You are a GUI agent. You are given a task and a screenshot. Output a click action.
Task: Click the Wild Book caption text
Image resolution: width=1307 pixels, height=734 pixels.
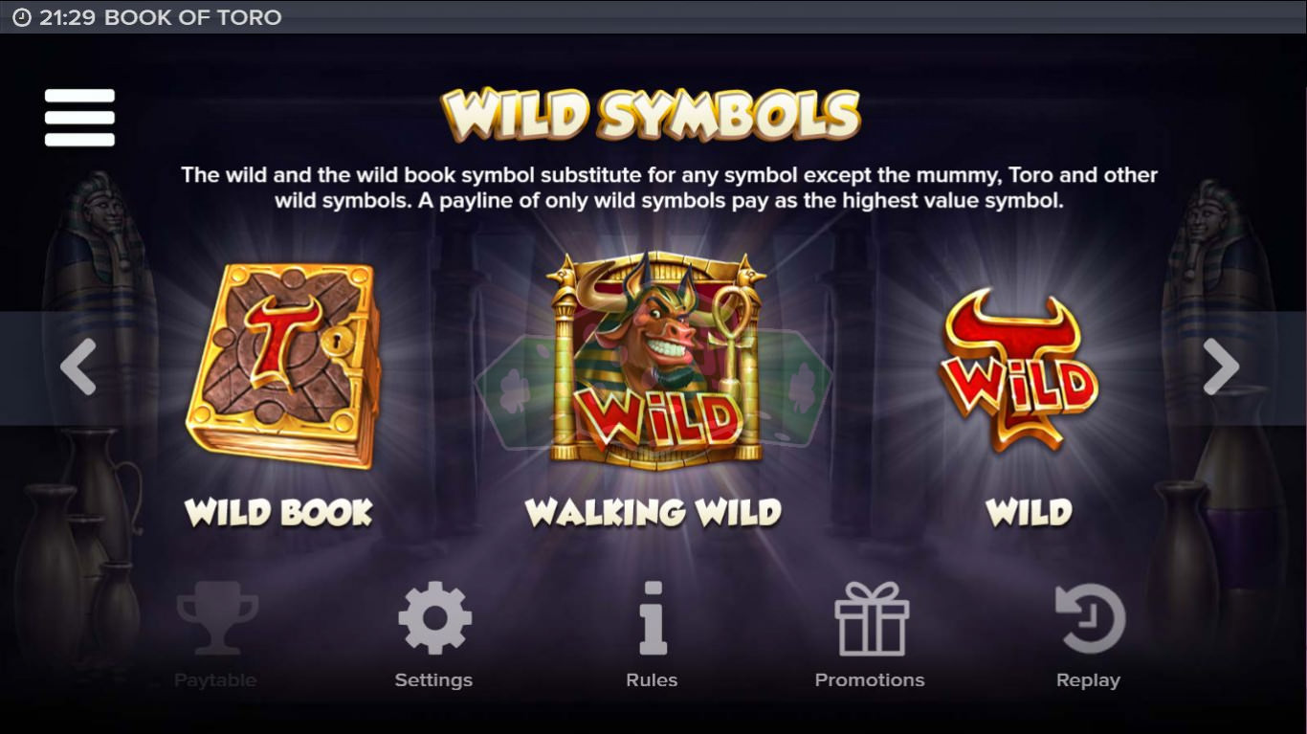[x=278, y=513]
